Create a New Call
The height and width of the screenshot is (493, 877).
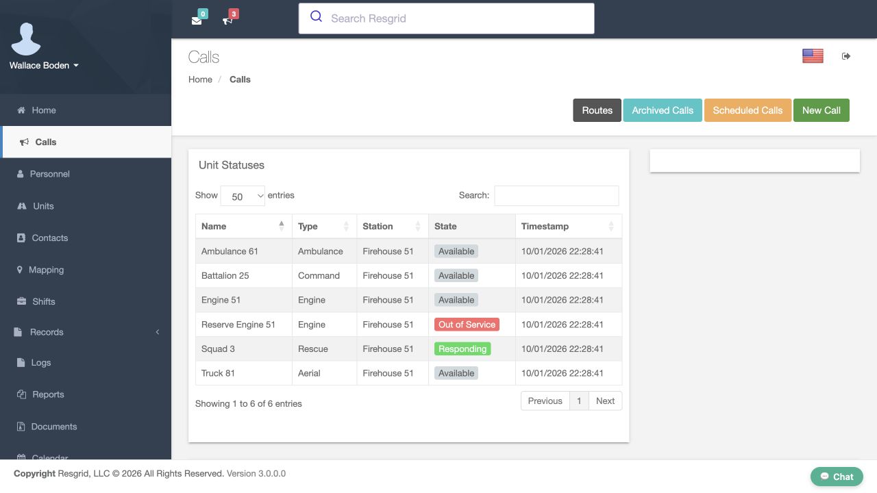tap(822, 110)
